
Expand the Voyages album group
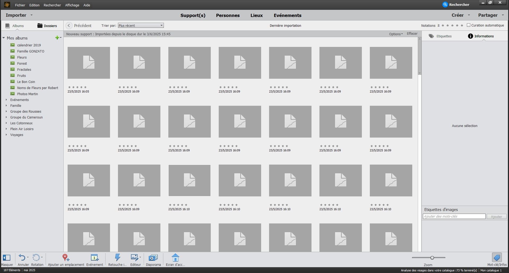click(6, 135)
